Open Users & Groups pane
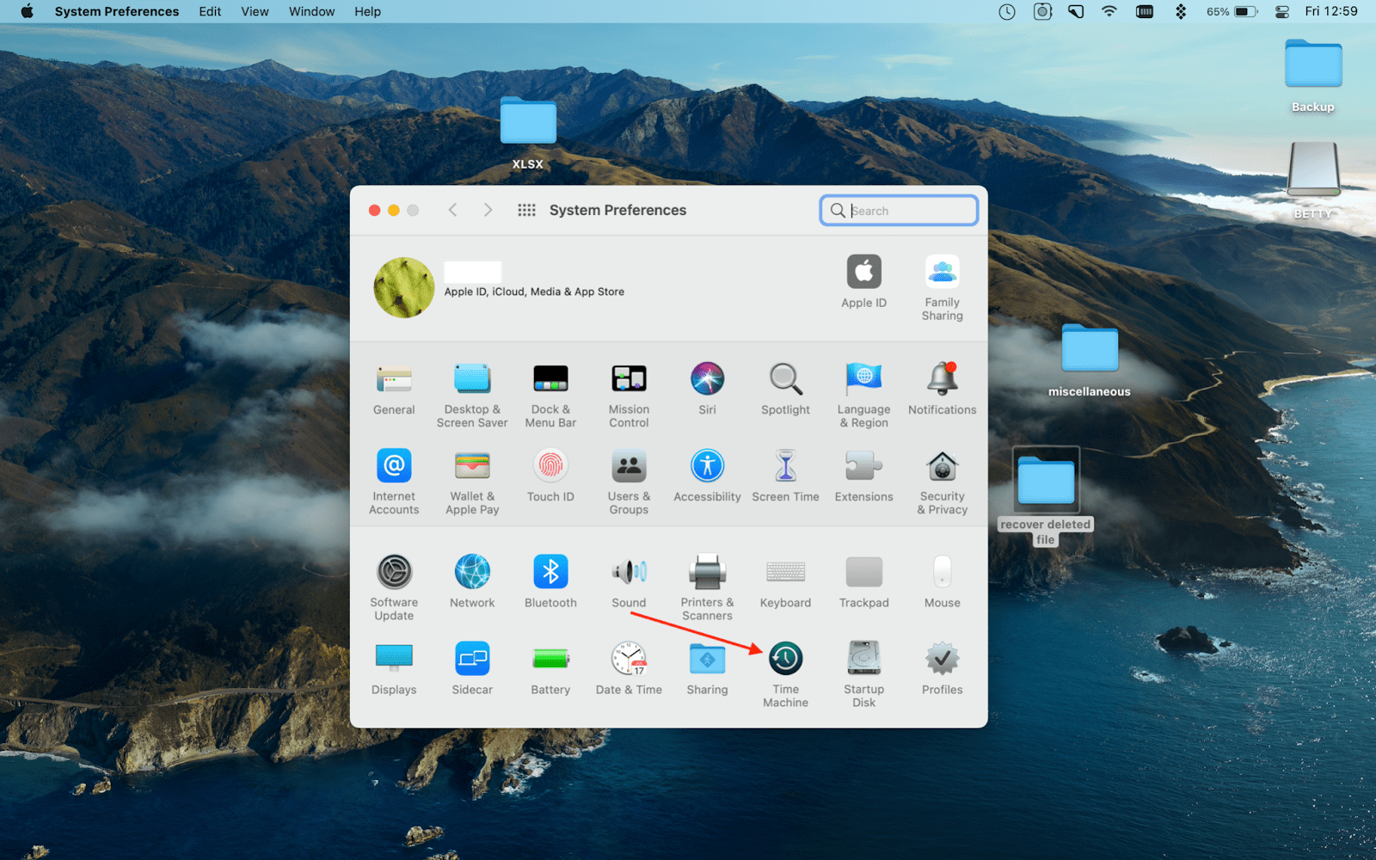 [629, 482]
